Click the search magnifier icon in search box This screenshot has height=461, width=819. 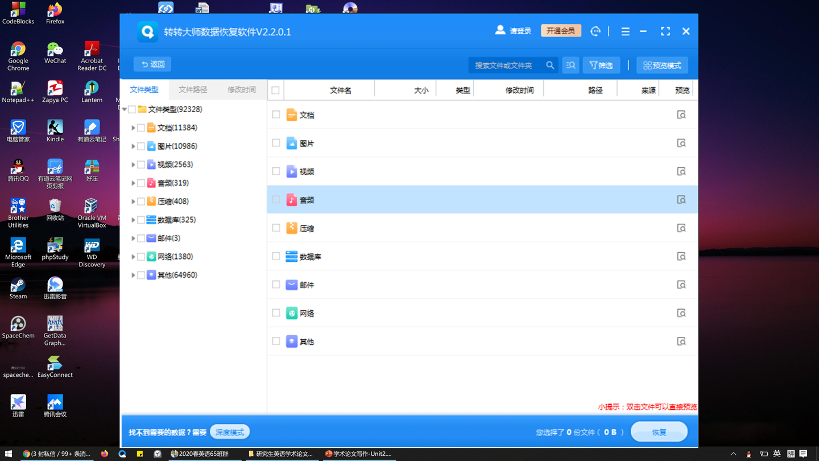[550, 65]
